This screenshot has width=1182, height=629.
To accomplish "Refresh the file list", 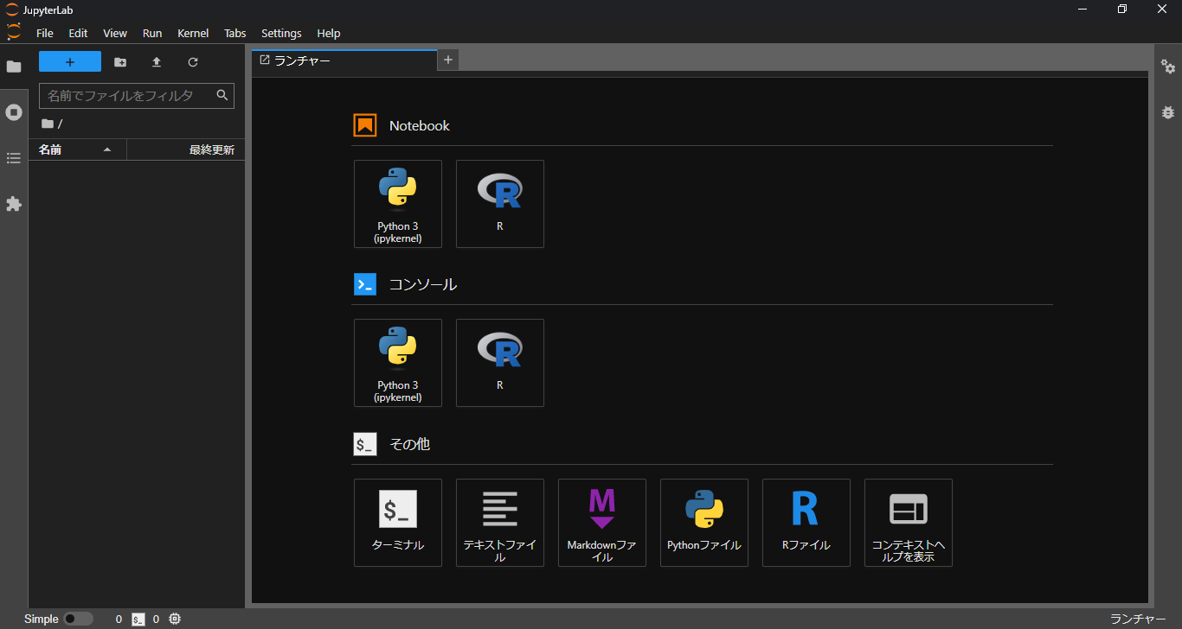I will coord(193,62).
